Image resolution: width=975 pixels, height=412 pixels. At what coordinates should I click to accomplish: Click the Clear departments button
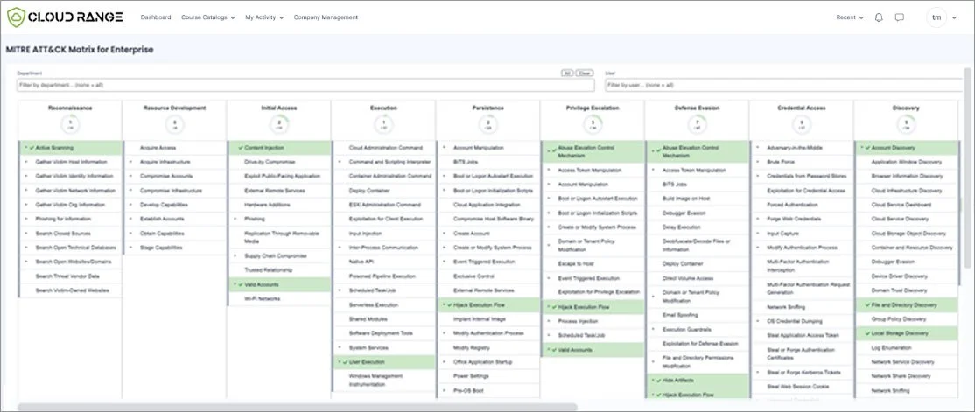tap(585, 73)
